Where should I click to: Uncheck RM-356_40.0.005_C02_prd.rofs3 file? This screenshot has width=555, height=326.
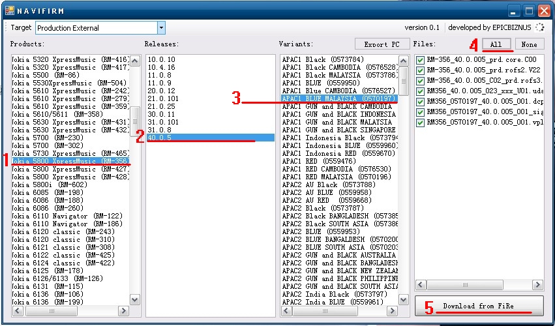(420, 81)
